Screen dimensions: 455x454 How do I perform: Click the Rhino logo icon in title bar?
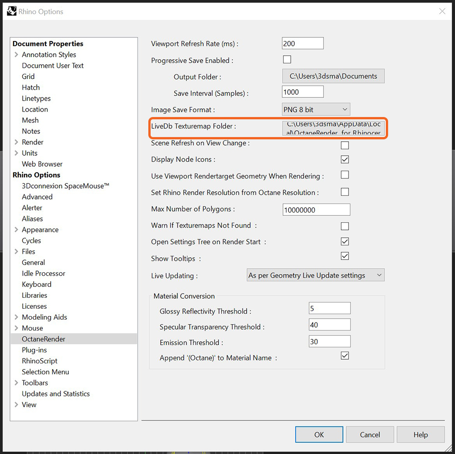(12, 11)
